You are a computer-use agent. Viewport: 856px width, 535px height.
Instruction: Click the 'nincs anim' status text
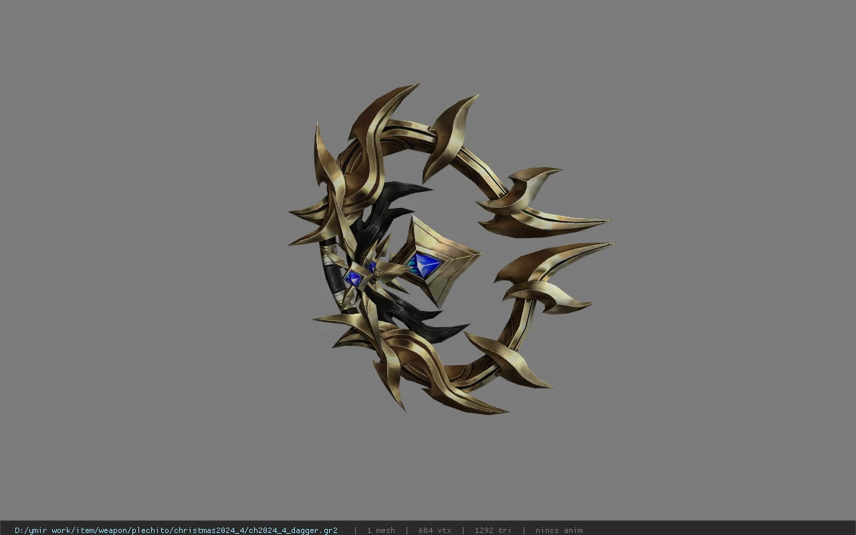click(x=559, y=530)
